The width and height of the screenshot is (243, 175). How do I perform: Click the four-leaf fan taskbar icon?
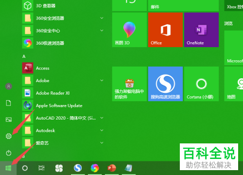tap(59, 168)
